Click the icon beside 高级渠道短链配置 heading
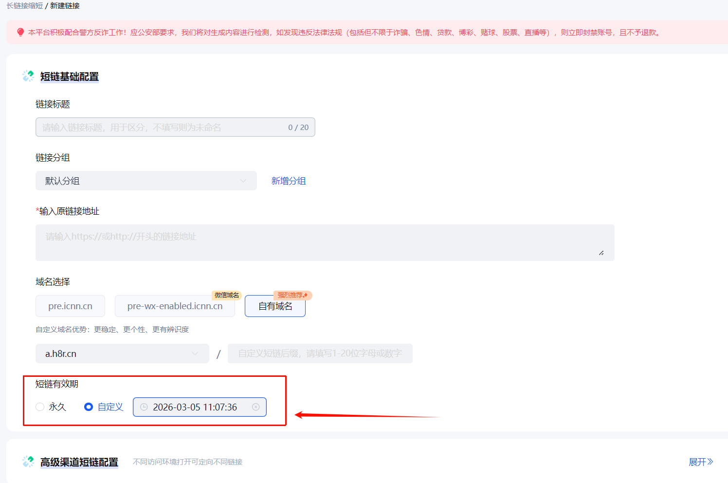728x483 pixels. point(28,462)
